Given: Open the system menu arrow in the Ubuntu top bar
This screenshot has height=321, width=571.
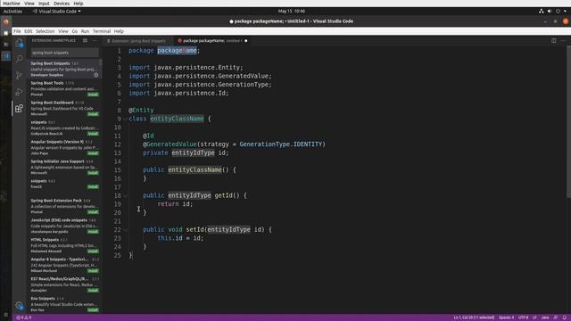Looking at the screenshot, I should coord(565,12).
